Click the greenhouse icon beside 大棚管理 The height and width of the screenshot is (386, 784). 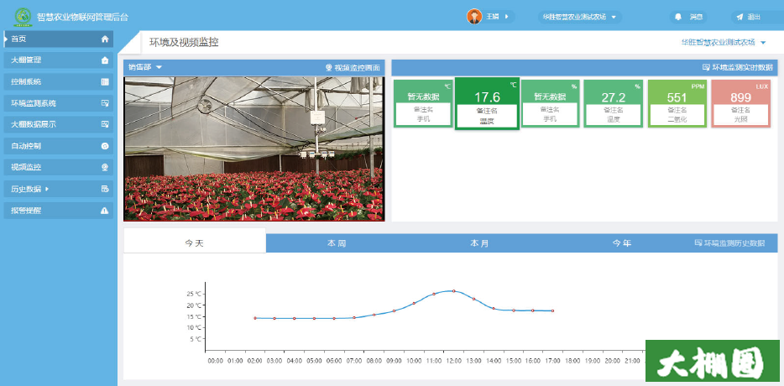tap(104, 60)
